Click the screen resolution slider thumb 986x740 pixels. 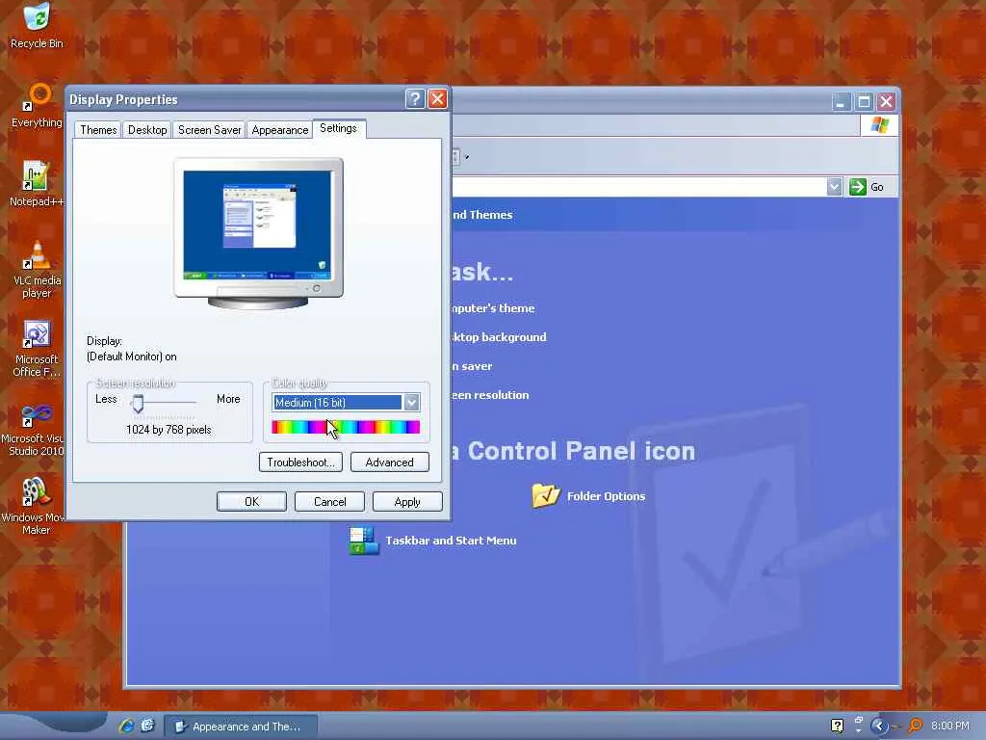[x=138, y=404]
